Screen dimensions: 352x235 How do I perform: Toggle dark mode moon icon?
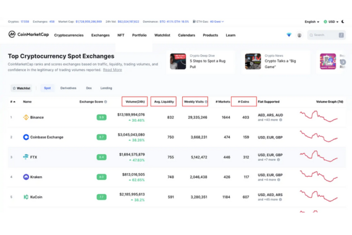[343, 22]
